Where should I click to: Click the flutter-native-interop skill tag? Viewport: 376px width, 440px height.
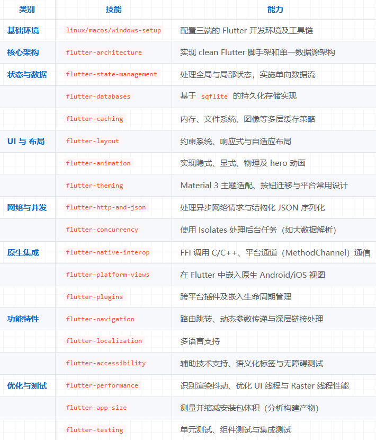[108, 252]
